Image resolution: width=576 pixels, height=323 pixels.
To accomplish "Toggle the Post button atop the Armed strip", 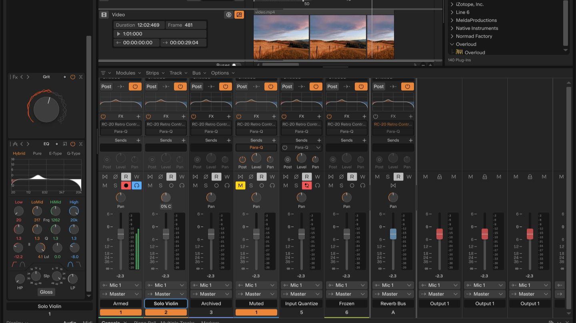I will pos(106,86).
